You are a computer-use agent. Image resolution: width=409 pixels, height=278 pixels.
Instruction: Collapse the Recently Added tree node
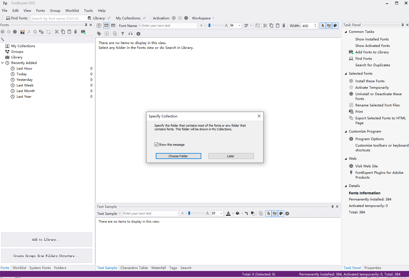pos(3,63)
